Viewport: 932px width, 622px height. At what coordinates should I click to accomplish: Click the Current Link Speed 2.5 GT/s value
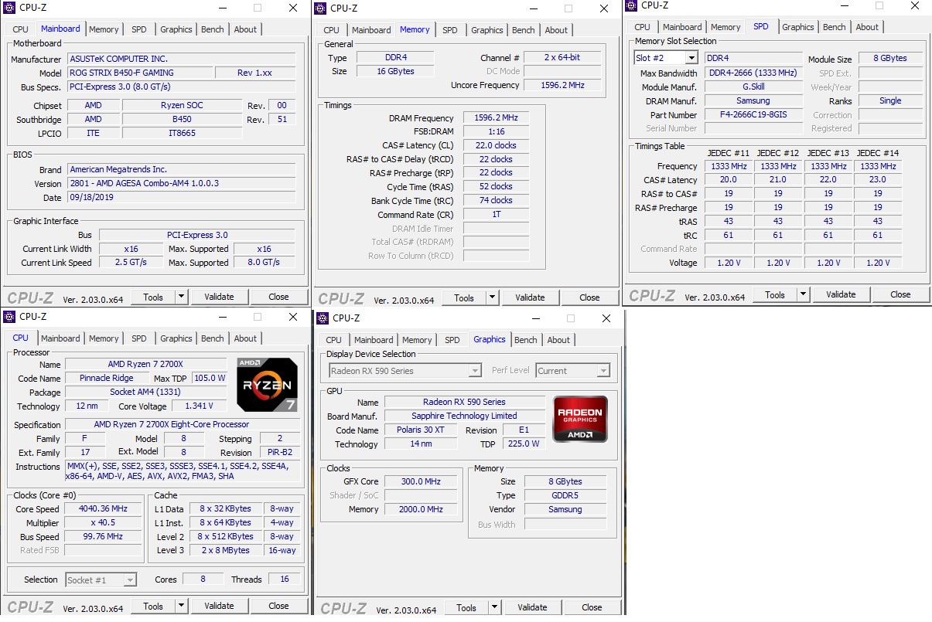pyautogui.click(x=131, y=263)
